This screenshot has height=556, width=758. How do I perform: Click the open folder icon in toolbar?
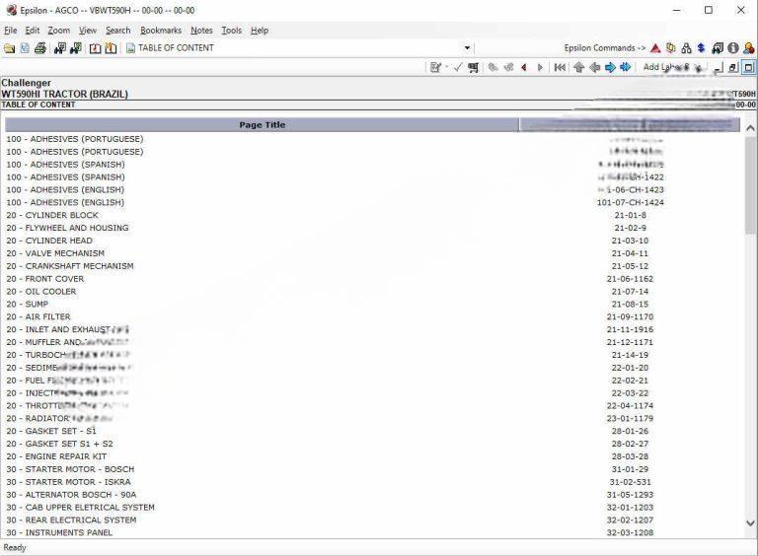(9, 48)
